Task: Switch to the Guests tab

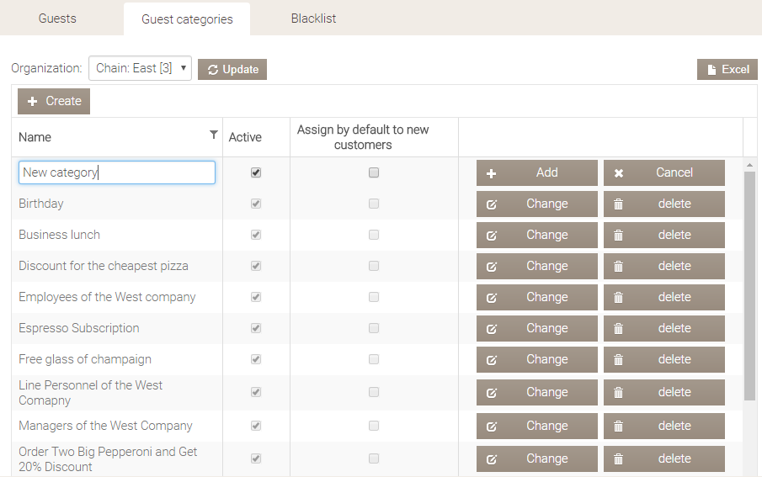Action: (57, 19)
